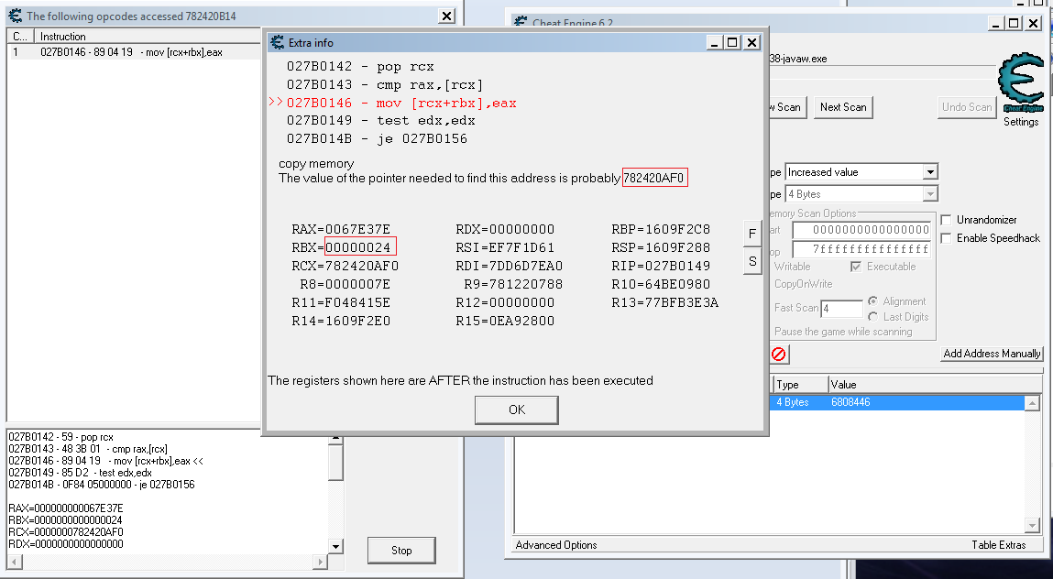
Task: Click the Instruction column header
Action: pos(62,37)
